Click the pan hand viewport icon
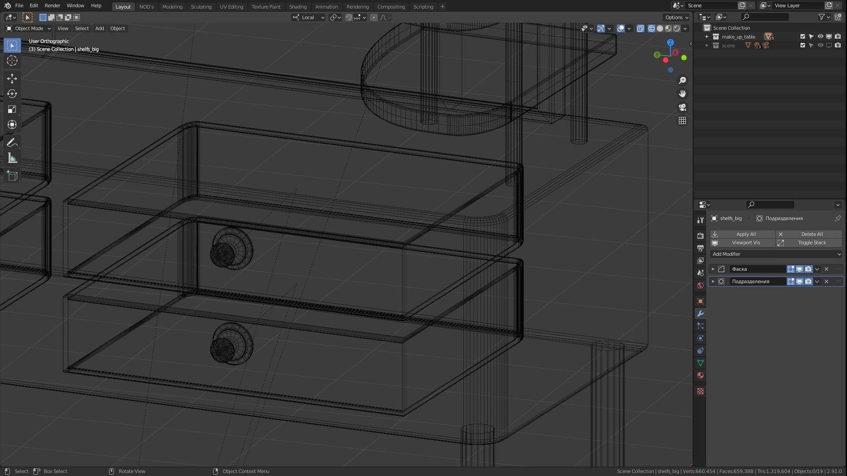This screenshot has width=847, height=476. pos(682,94)
